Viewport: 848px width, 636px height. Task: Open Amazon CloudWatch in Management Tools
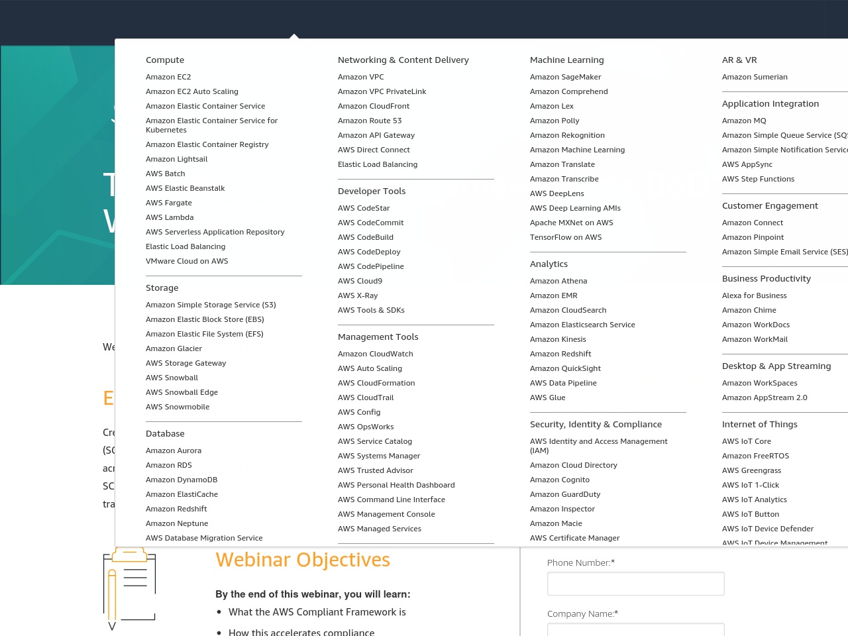(x=376, y=354)
